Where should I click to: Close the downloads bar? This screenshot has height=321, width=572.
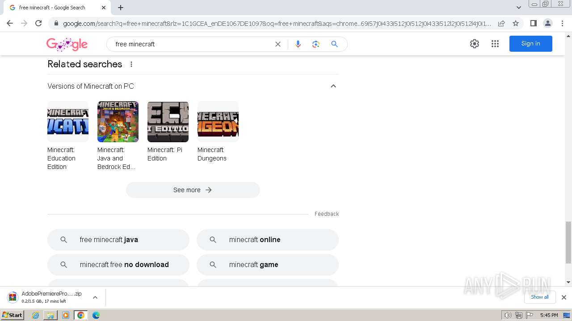[x=564, y=297]
